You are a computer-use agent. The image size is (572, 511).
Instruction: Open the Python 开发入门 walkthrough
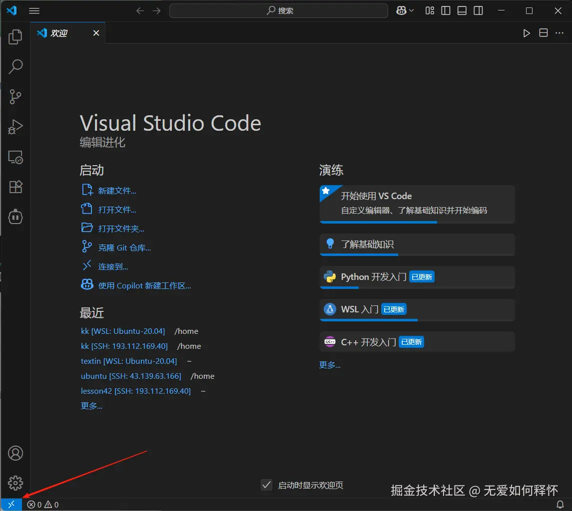click(417, 277)
